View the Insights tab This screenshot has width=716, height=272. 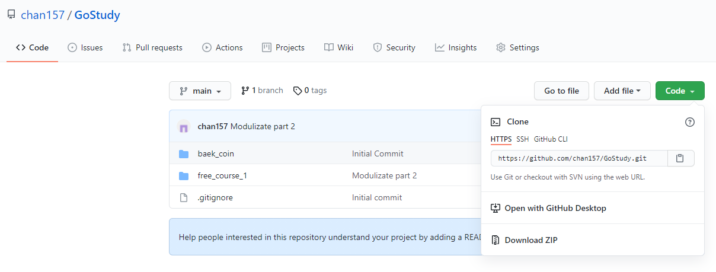[x=456, y=47]
